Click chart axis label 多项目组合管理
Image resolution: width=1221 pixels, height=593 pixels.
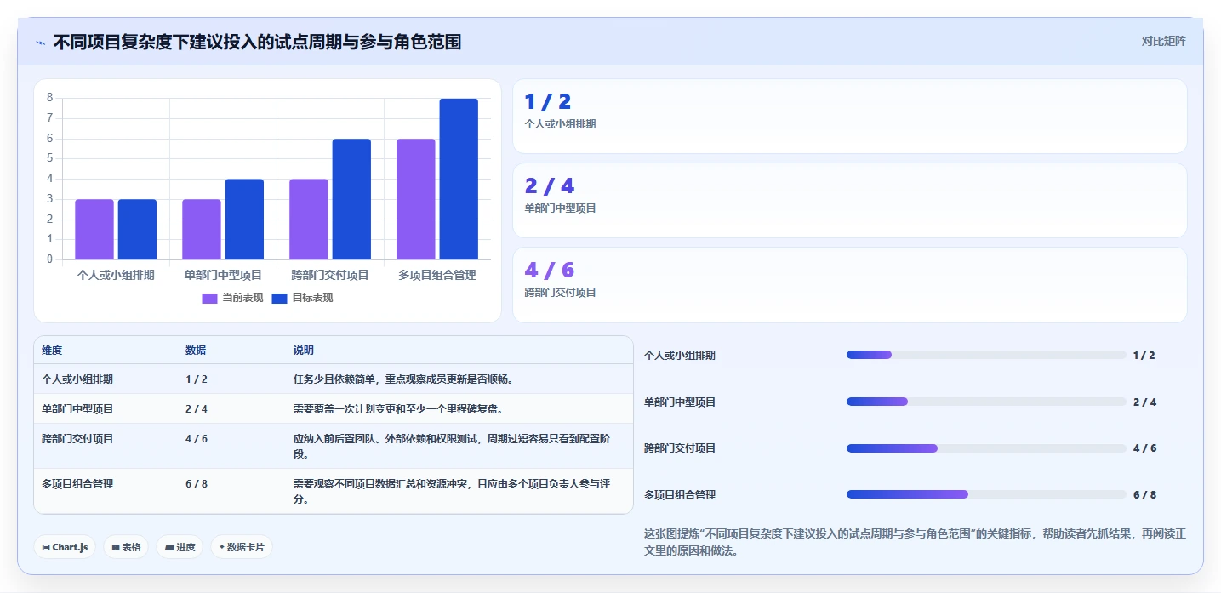437,275
